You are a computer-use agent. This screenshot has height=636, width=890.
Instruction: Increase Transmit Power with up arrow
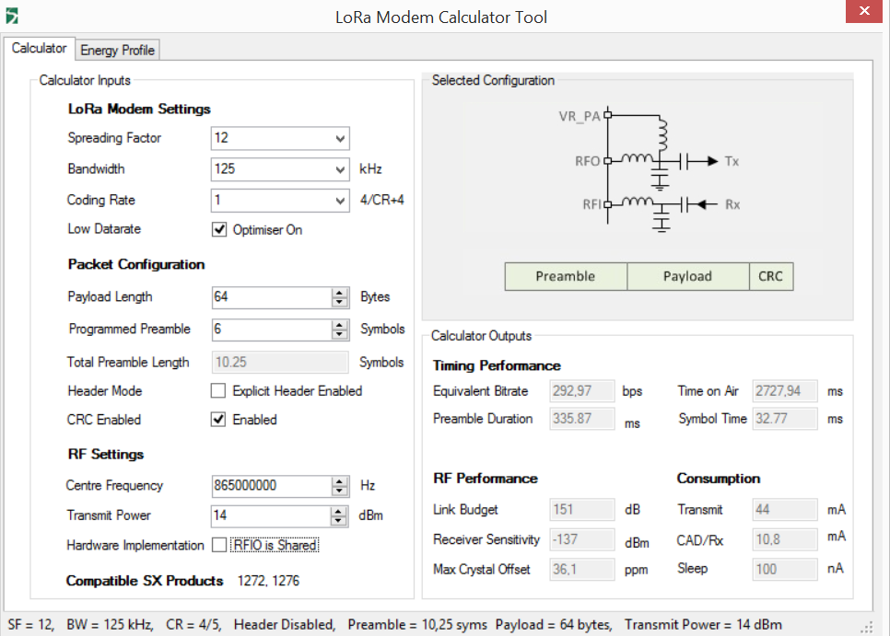pos(338,512)
